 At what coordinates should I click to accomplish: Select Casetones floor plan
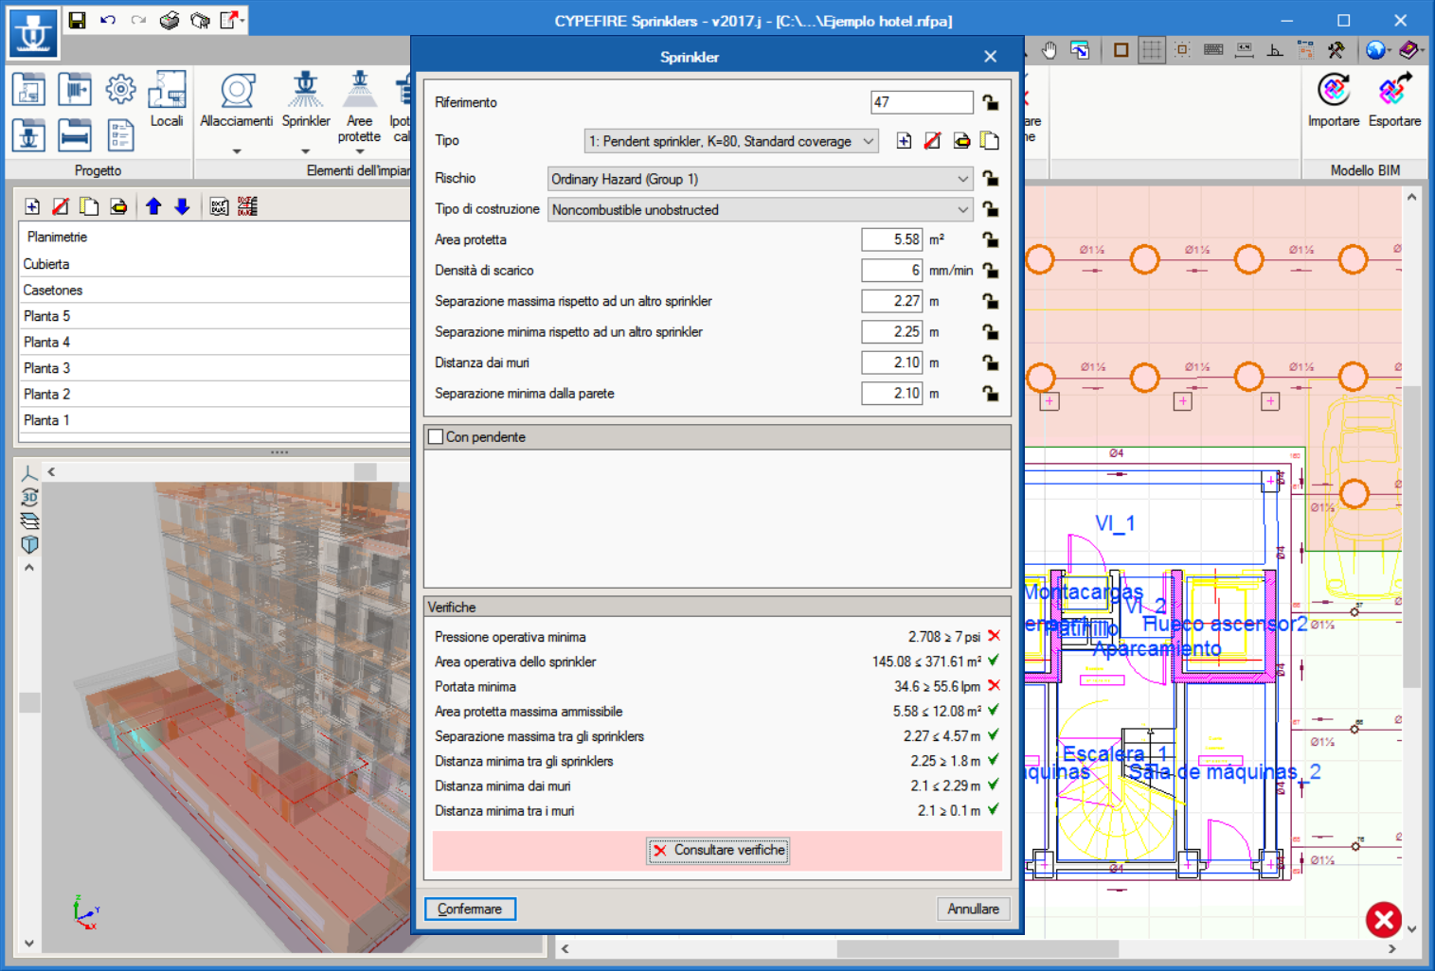[x=214, y=291]
